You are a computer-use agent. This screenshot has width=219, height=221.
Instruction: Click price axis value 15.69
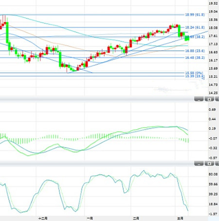pos(213,68)
